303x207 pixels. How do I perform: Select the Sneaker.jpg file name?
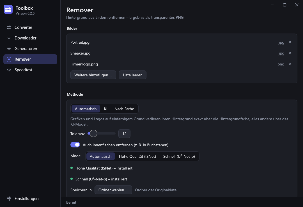click(x=81, y=53)
